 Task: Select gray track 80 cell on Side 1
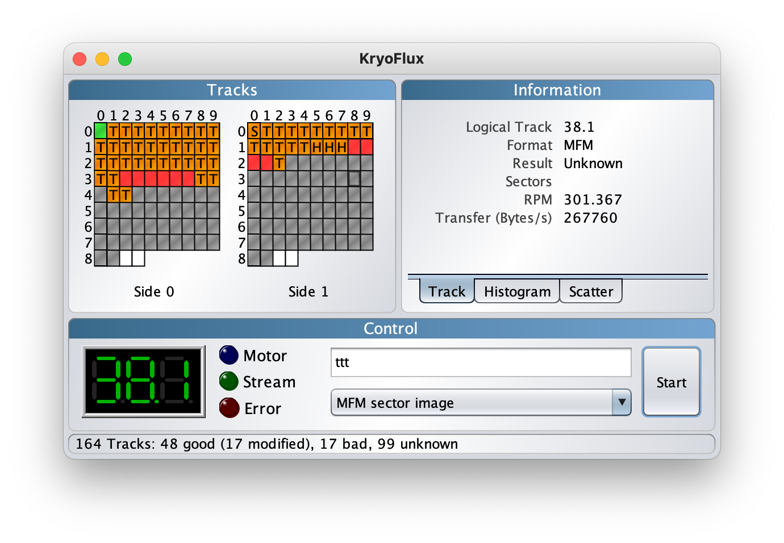tap(254, 258)
